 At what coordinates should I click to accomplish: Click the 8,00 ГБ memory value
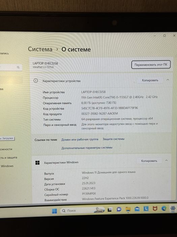pyautogui.click(x=99, y=103)
